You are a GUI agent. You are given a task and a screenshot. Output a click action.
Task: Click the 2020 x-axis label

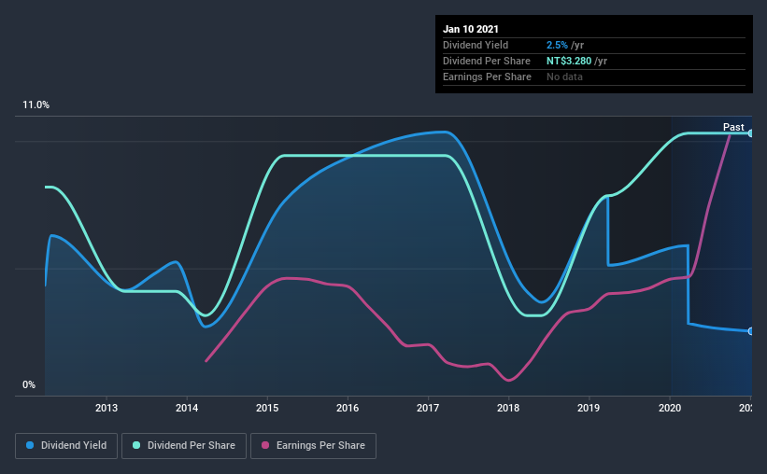[670, 408]
